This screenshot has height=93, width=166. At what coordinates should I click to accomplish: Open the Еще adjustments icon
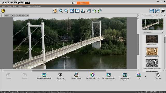tap(139, 76)
